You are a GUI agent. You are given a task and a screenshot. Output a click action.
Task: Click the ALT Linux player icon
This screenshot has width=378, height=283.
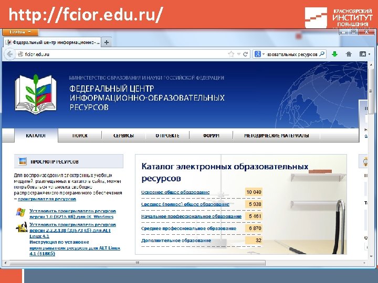click(x=22, y=227)
